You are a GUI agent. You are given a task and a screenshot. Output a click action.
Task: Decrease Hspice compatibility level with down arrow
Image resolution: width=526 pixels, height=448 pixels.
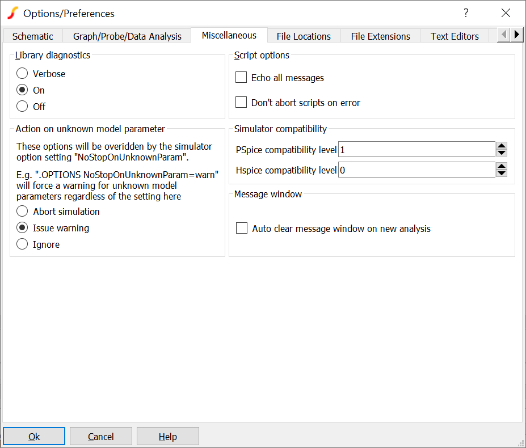(x=502, y=173)
